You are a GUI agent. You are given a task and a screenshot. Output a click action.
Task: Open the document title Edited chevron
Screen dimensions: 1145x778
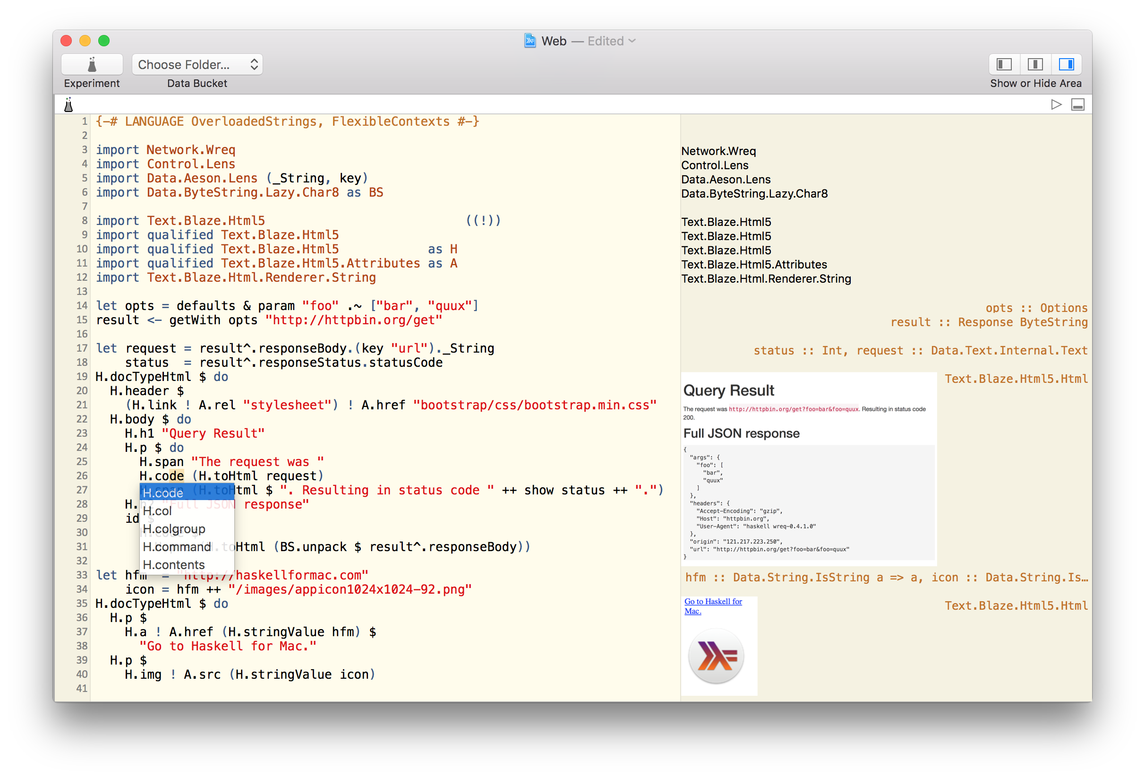pyautogui.click(x=632, y=41)
